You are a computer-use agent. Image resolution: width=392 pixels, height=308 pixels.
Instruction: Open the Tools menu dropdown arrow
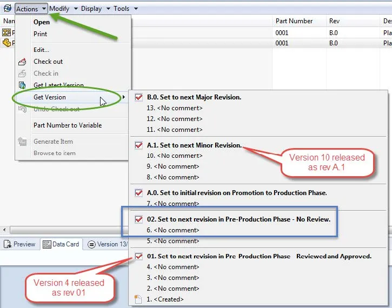click(136, 9)
